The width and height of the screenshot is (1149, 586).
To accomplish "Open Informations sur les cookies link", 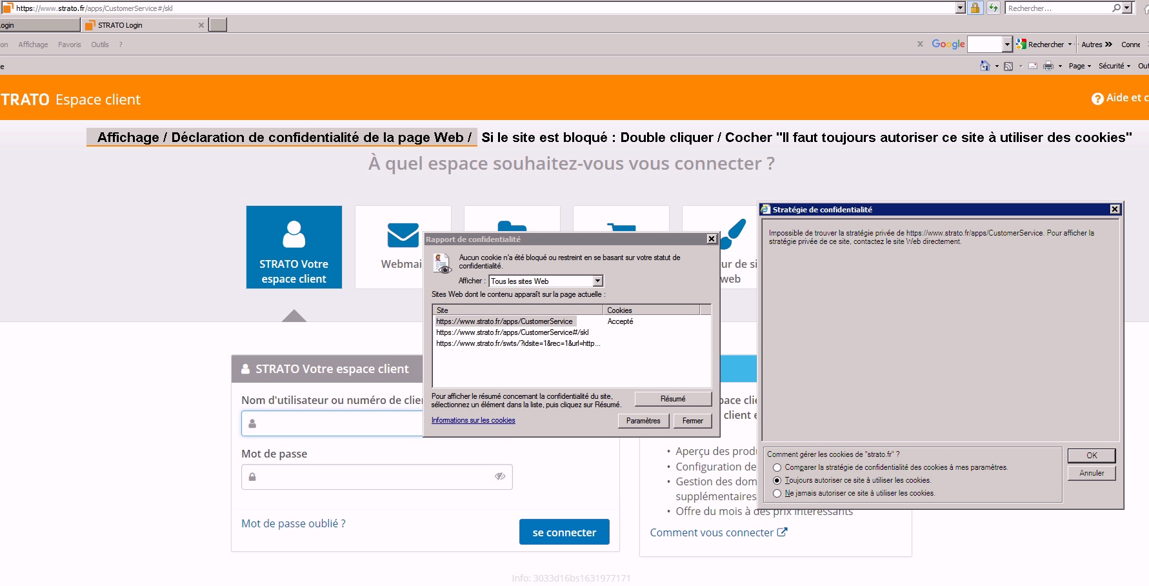I will pyautogui.click(x=474, y=420).
